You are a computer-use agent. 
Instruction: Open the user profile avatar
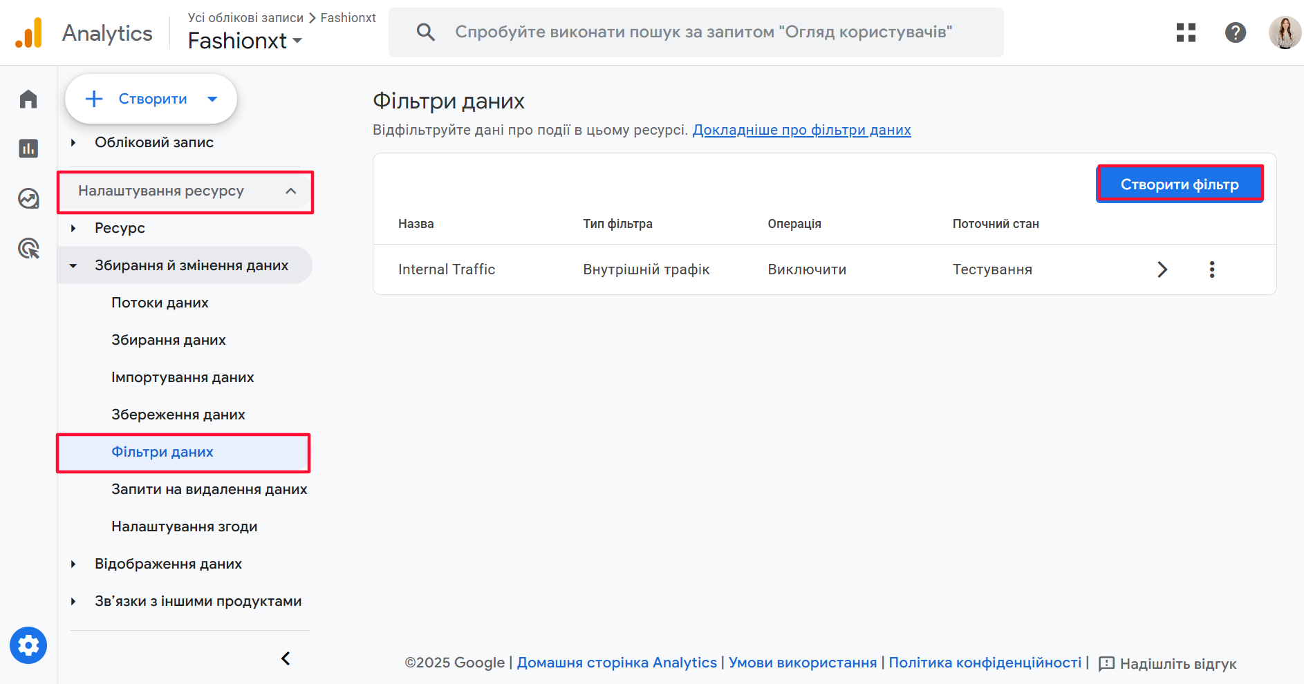coord(1284,32)
